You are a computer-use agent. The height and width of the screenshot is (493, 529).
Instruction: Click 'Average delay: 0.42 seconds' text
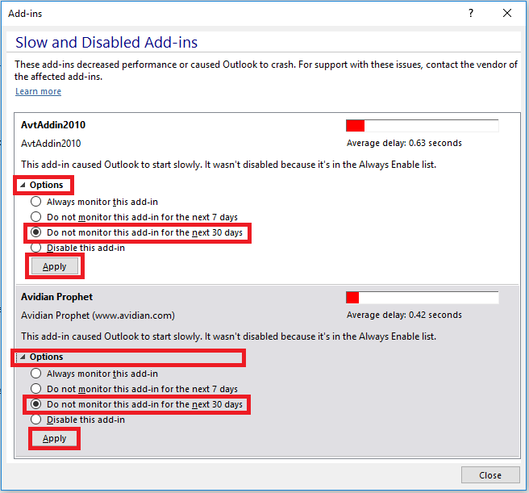click(x=404, y=315)
